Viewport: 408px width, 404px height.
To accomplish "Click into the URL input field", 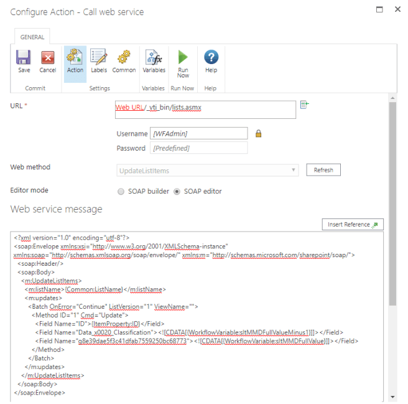I will 205,110.
